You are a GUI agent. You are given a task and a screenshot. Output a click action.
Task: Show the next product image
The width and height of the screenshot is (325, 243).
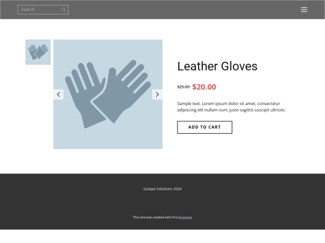[x=157, y=94]
